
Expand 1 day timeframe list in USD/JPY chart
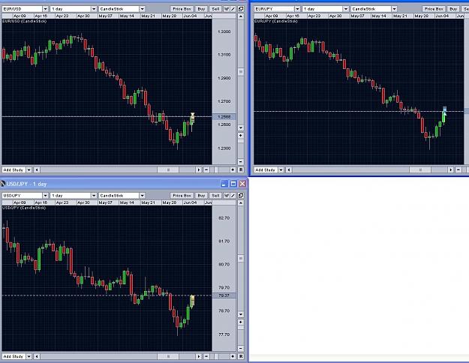(94, 196)
